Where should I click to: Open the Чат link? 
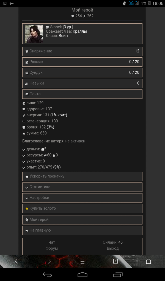coord(51,242)
